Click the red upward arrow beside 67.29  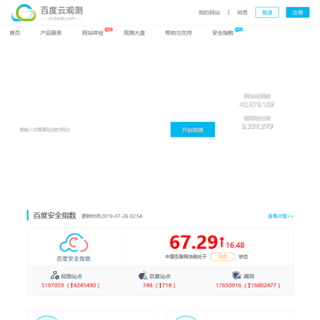(221, 242)
